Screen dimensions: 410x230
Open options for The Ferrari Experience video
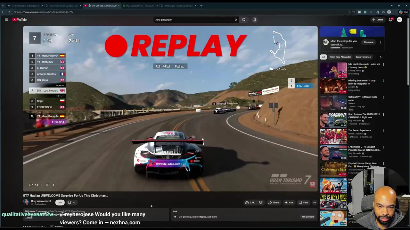(x=383, y=131)
